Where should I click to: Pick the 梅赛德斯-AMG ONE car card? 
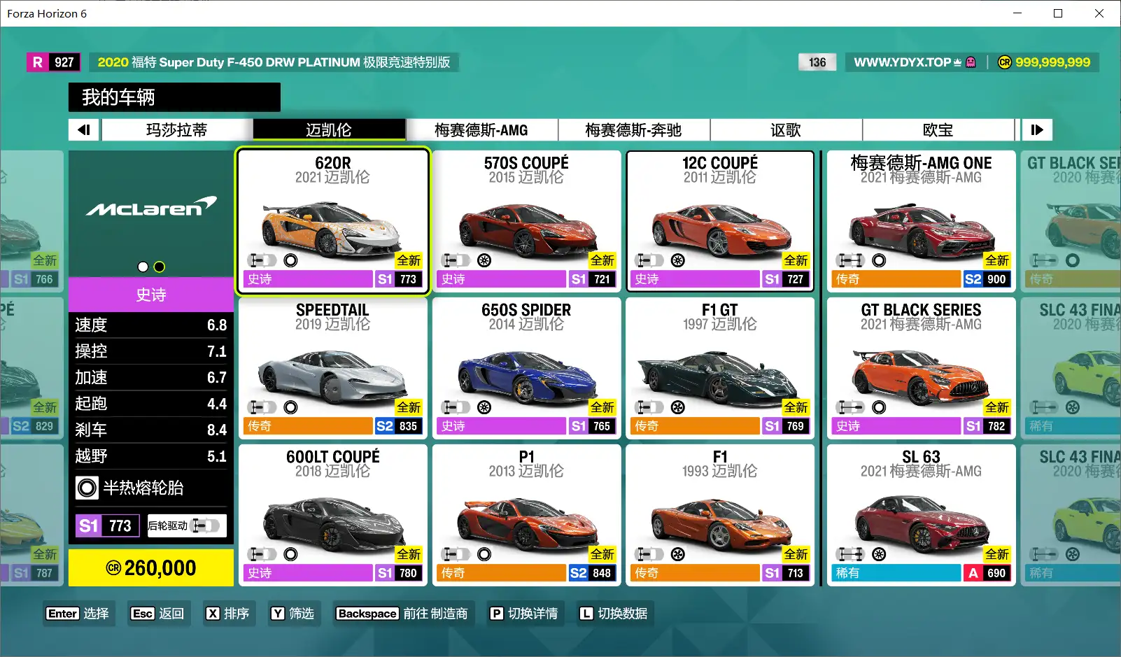921,220
